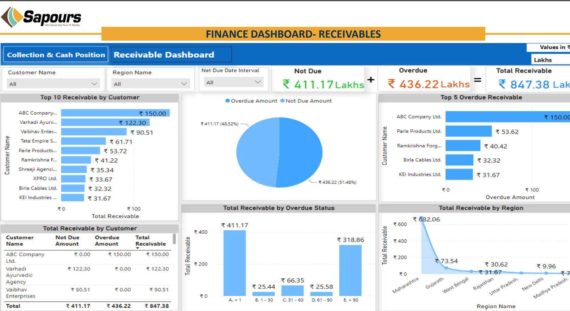Select the Lakhs value unit option
The width and height of the screenshot is (570, 311).
(550, 60)
